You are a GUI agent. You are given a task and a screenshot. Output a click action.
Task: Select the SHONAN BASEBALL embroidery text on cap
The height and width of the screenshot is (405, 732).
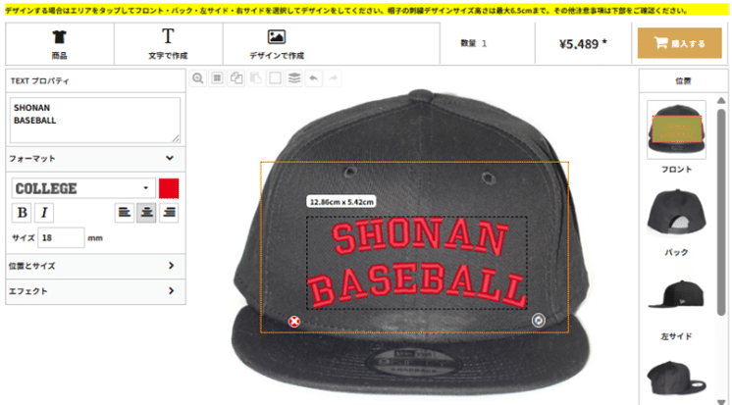pos(416,264)
